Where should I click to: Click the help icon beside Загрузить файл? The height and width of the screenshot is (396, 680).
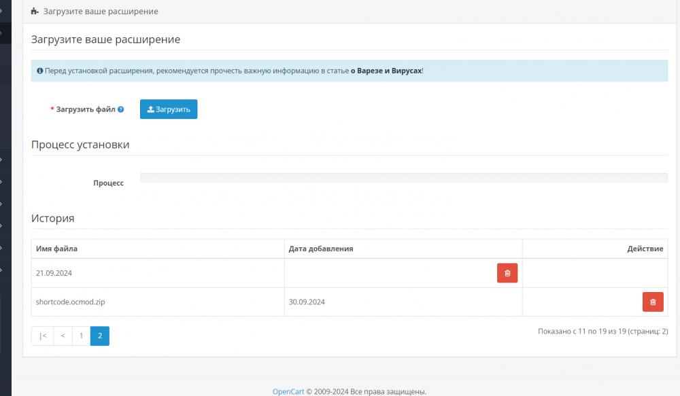click(120, 109)
